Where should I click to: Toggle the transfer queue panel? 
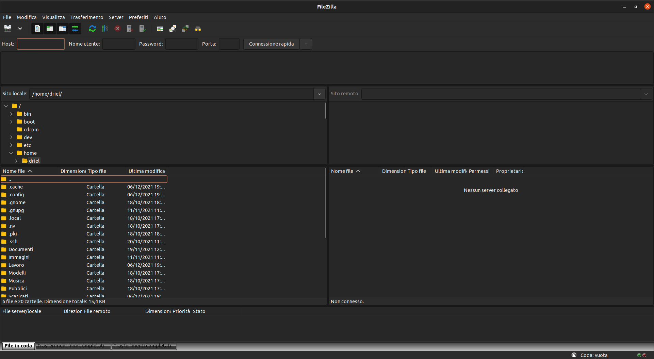point(75,29)
